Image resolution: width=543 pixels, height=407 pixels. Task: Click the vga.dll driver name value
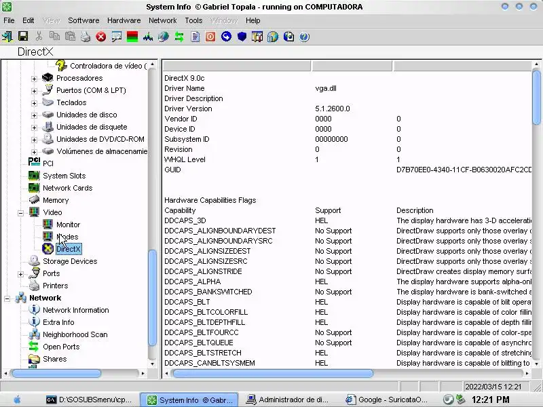pos(326,88)
